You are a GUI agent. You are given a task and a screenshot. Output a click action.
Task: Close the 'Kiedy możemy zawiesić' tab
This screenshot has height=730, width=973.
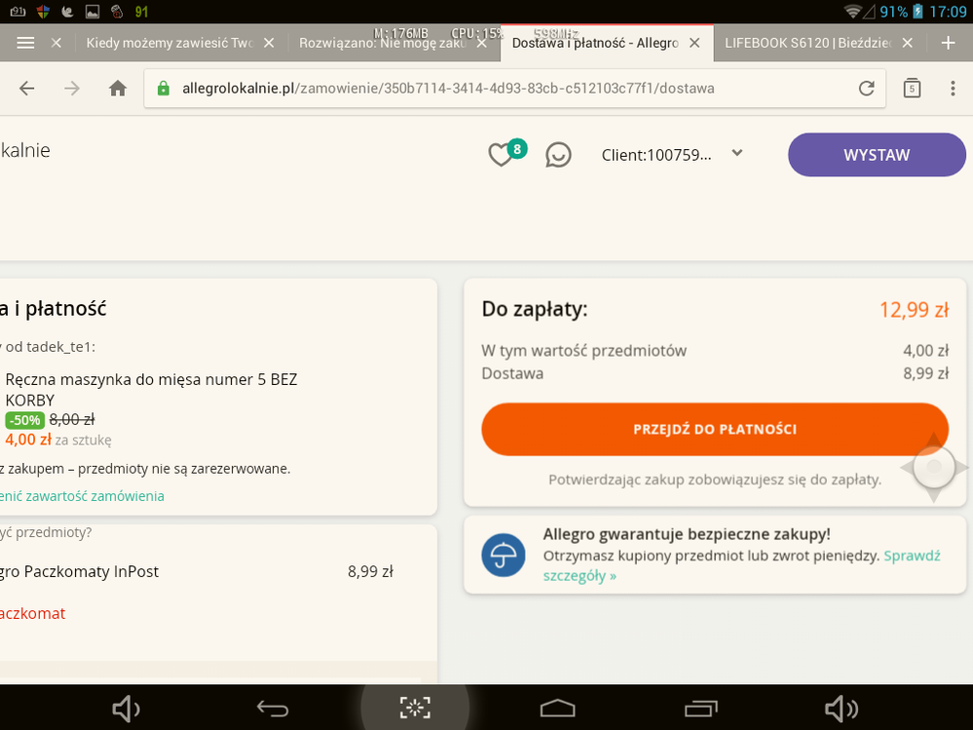point(269,43)
